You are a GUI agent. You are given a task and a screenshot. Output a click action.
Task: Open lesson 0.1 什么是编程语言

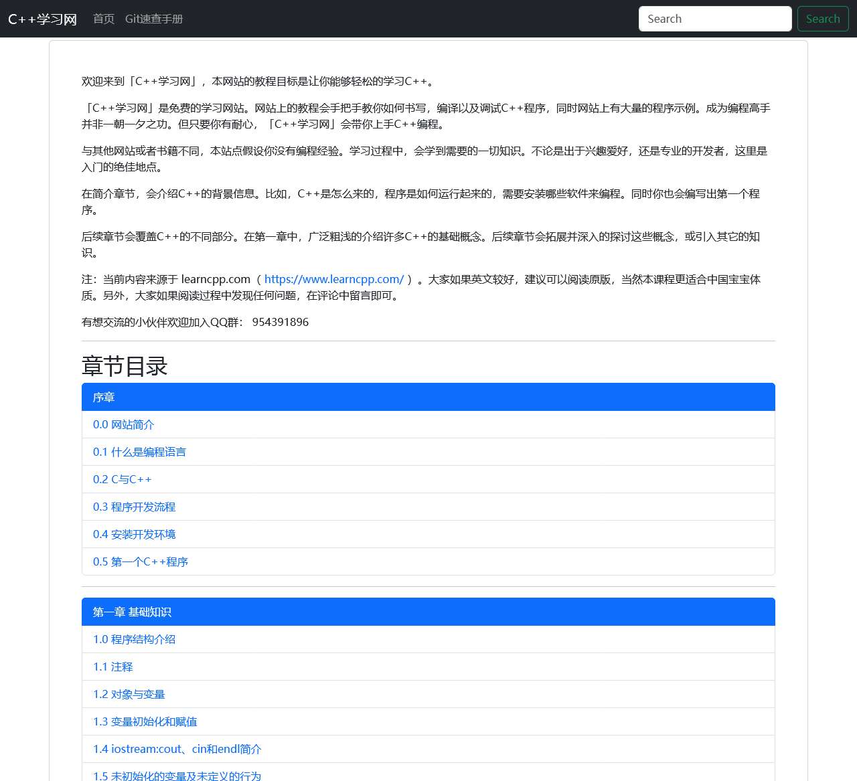(x=139, y=452)
